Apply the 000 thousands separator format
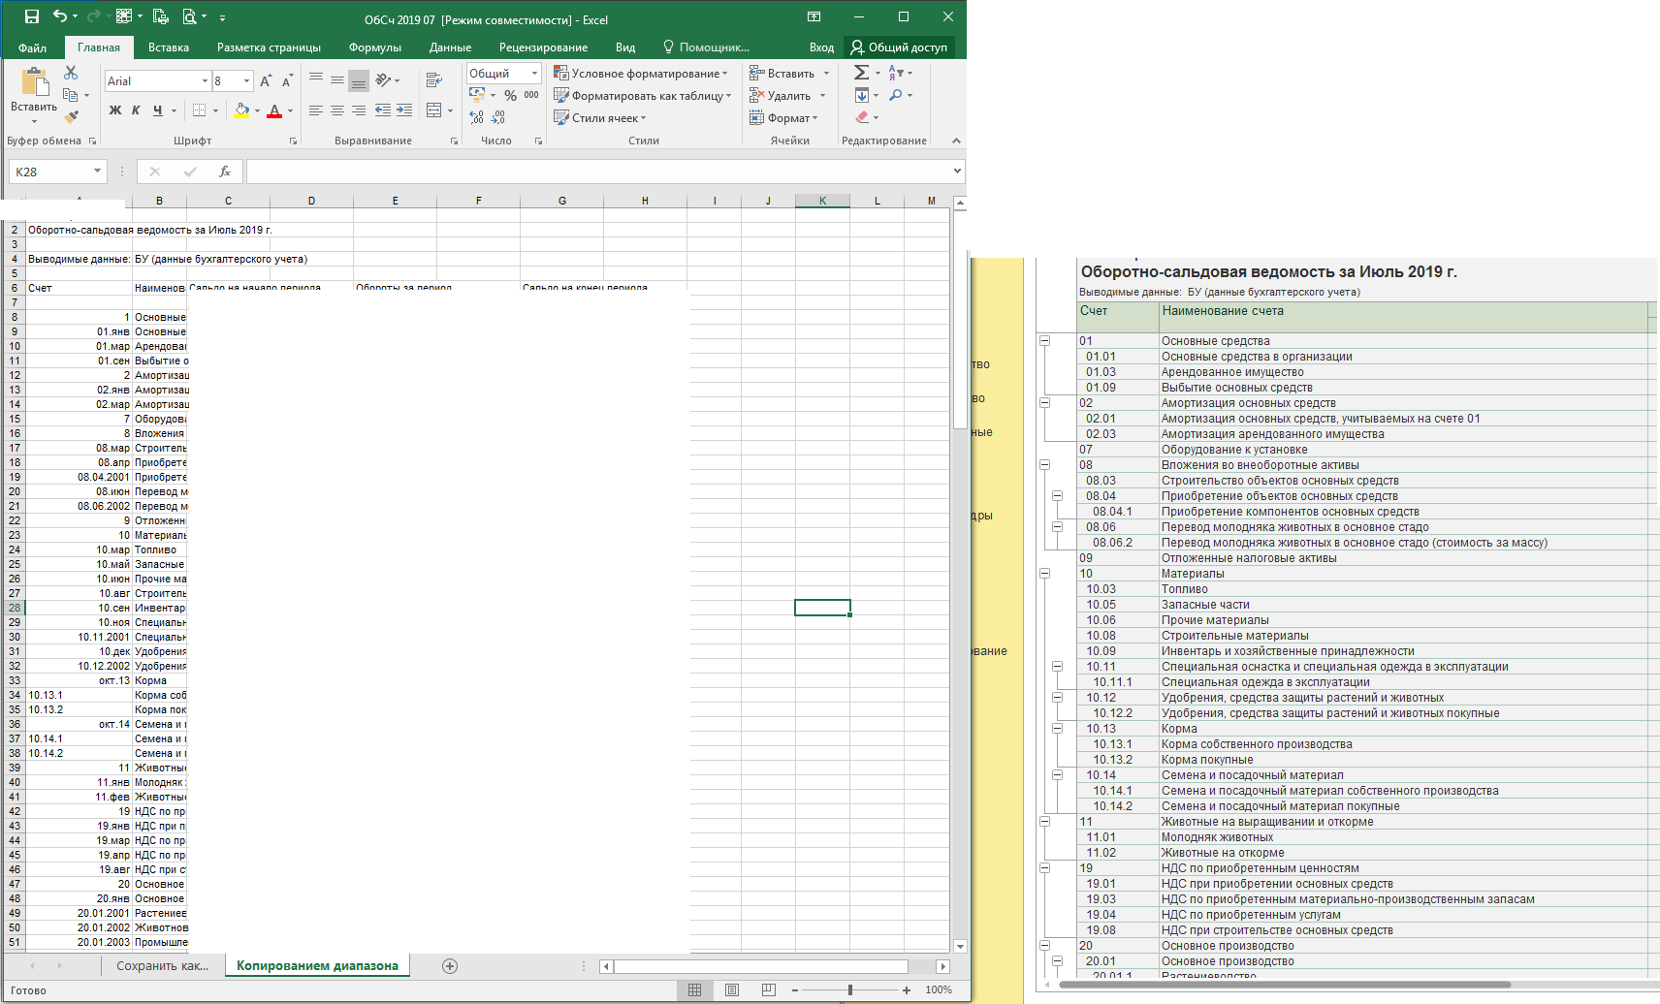This screenshot has height=1004, width=1660. tap(531, 95)
